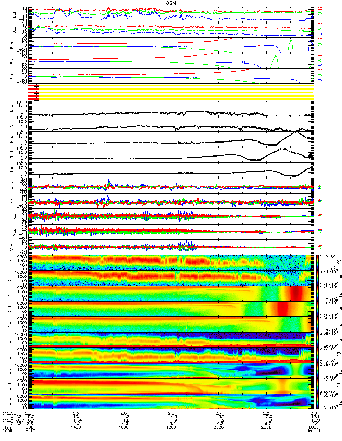Click the 2009 year label
The width and height of the screenshot is (342, 441).
pos(7,430)
